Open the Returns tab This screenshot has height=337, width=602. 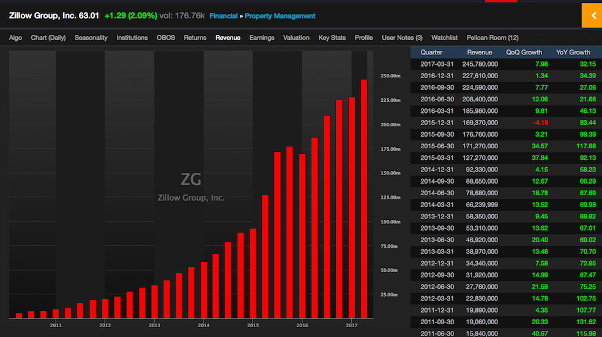195,37
